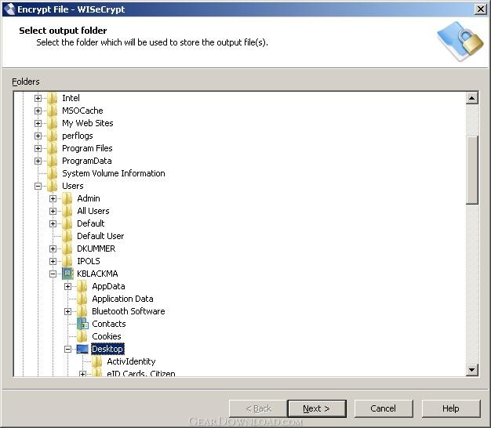This screenshot has width=491, height=428.
Task: Click the vertical scrollbar thumb
Action: [x=472, y=170]
